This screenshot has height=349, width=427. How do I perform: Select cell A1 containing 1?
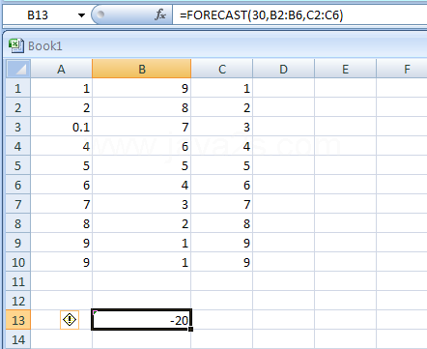(61, 88)
